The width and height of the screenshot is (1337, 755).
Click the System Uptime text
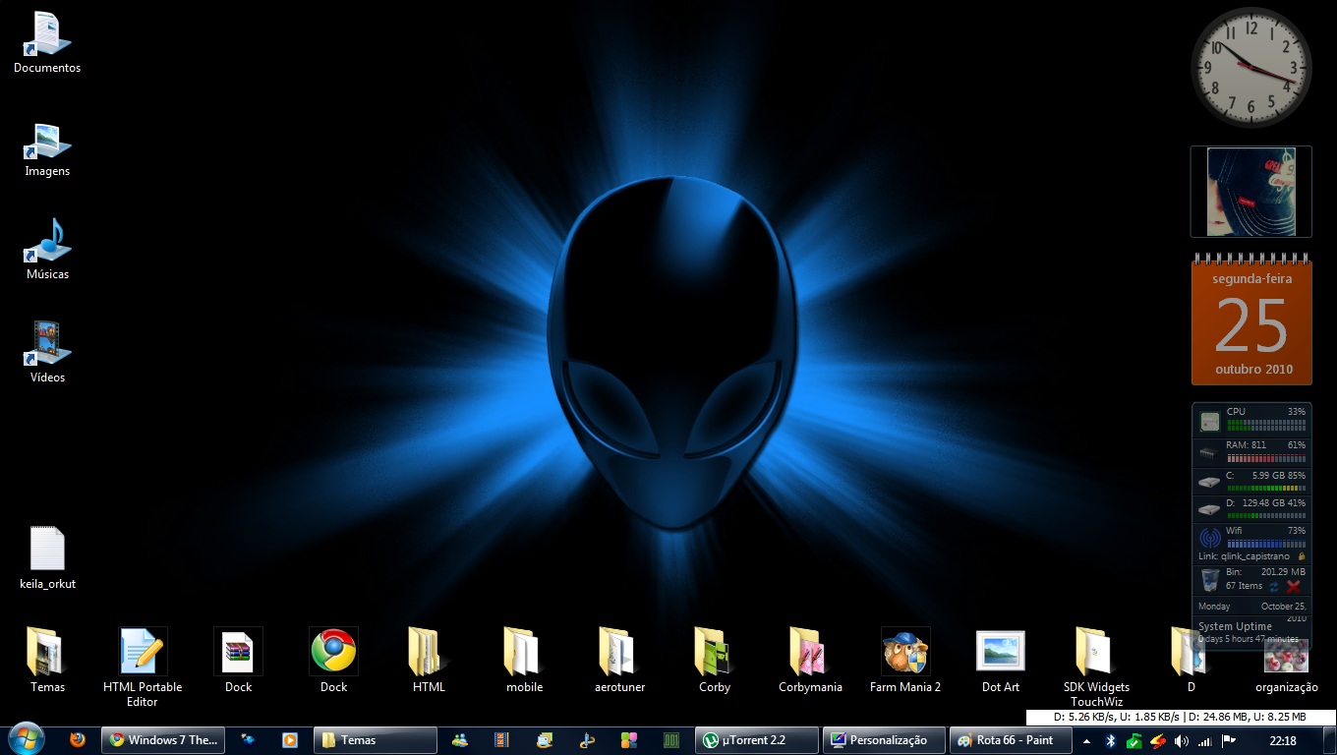pyautogui.click(x=1235, y=626)
